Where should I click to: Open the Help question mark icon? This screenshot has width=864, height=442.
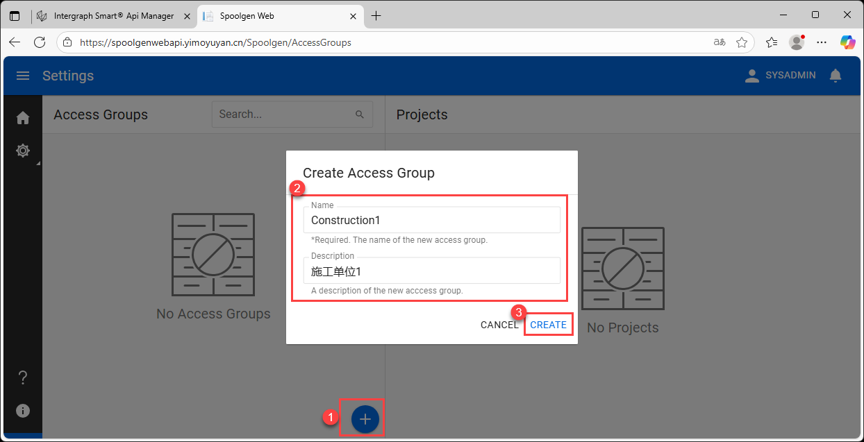[x=23, y=377]
